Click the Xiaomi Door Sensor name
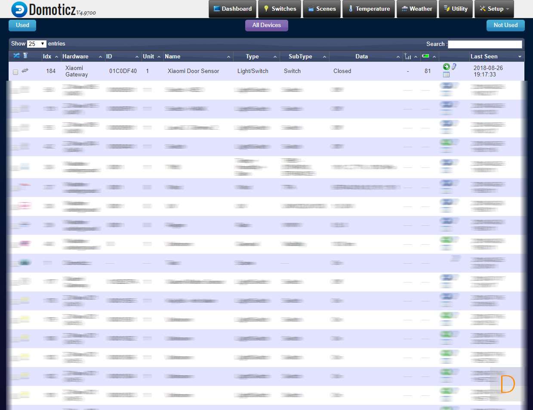This screenshot has height=410, width=533. (x=193, y=71)
